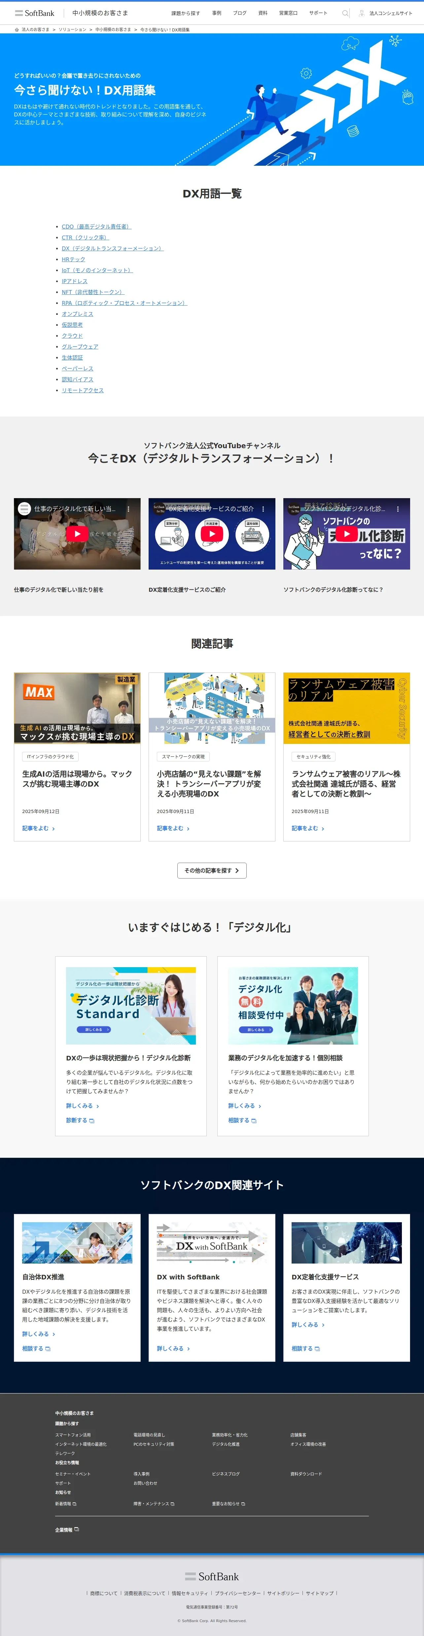Go to ソリューション in the breadcrumb
This screenshot has height=1636, width=424.
pyautogui.click(x=72, y=30)
